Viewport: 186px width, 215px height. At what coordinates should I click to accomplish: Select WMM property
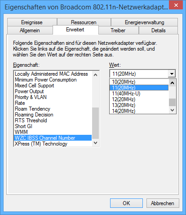point(53,132)
